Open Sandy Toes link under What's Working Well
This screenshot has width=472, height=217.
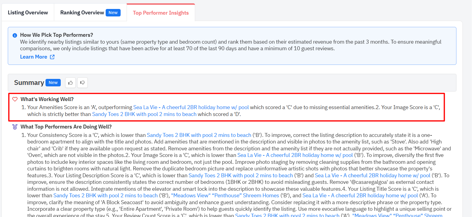tap(144, 114)
